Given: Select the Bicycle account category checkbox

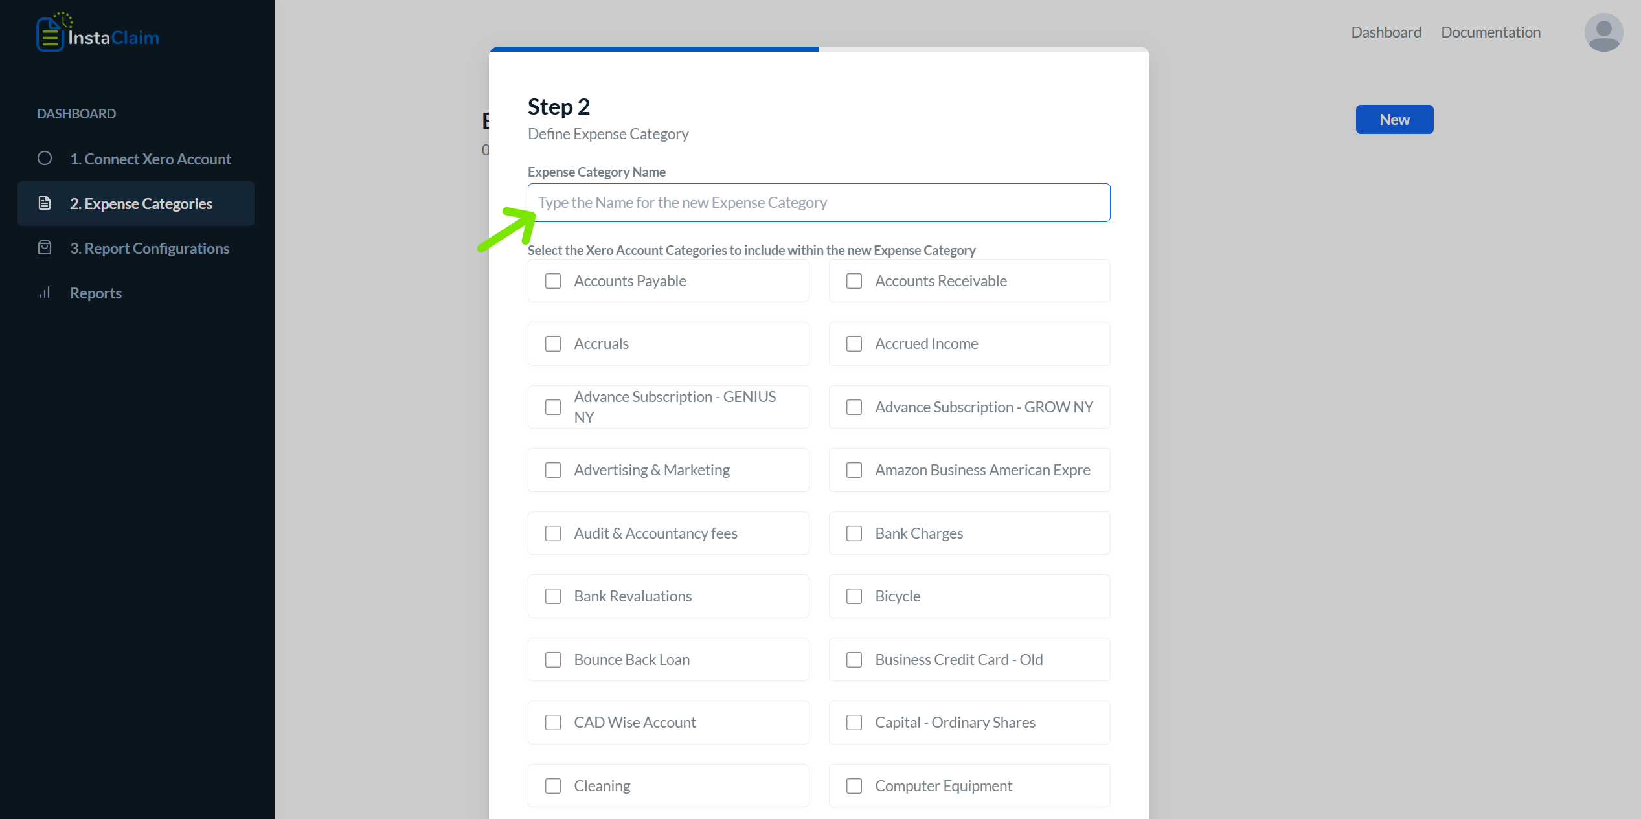Looking at the screenshot, I should click(x=854, y=596).
